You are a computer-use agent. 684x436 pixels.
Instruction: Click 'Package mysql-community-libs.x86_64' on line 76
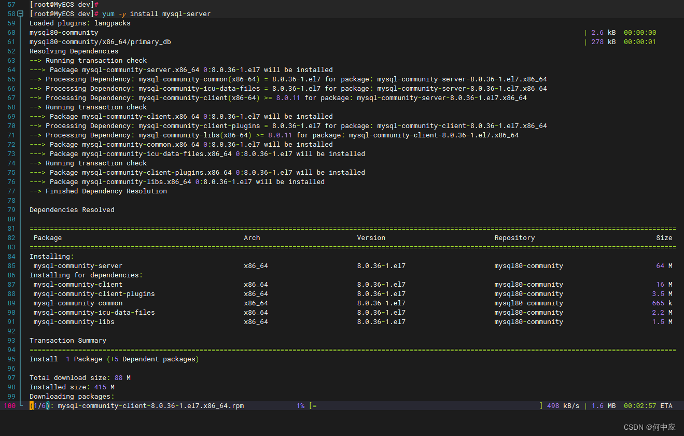pyautogui.click(x=120, y=182)
